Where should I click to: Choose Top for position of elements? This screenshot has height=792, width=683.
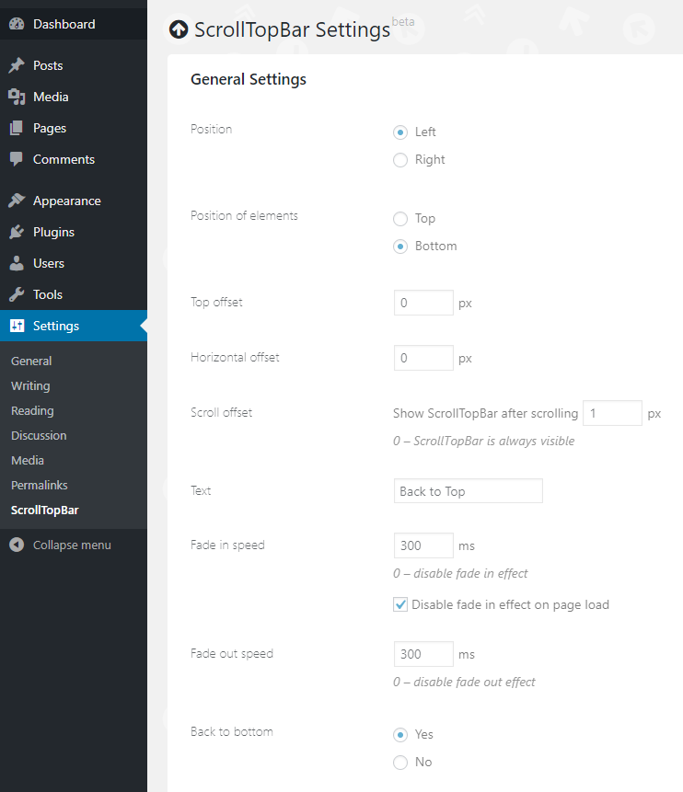point(400,219)
